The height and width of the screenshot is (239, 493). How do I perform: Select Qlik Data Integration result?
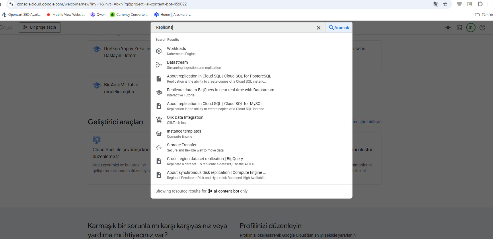pos(251,120)
